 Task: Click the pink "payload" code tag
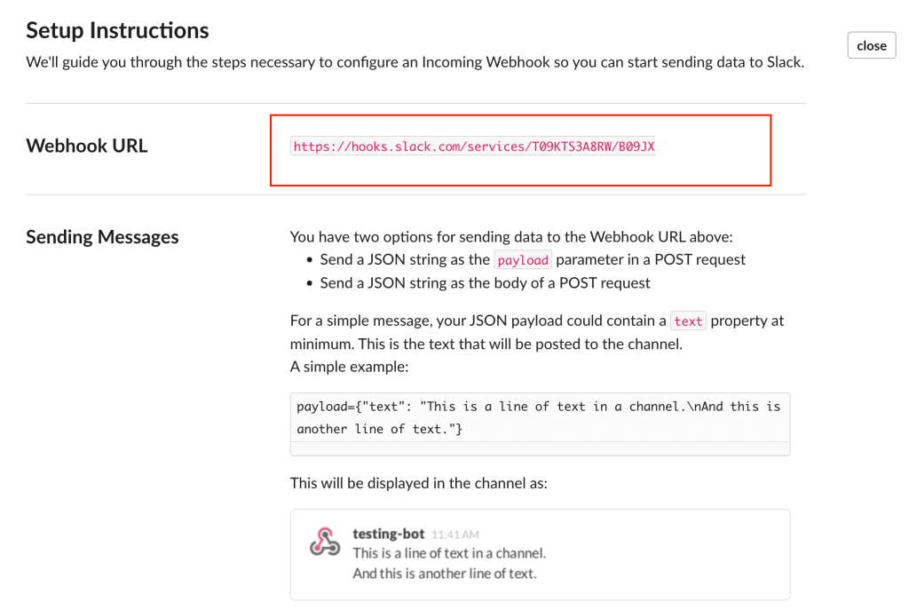(523, 260)
